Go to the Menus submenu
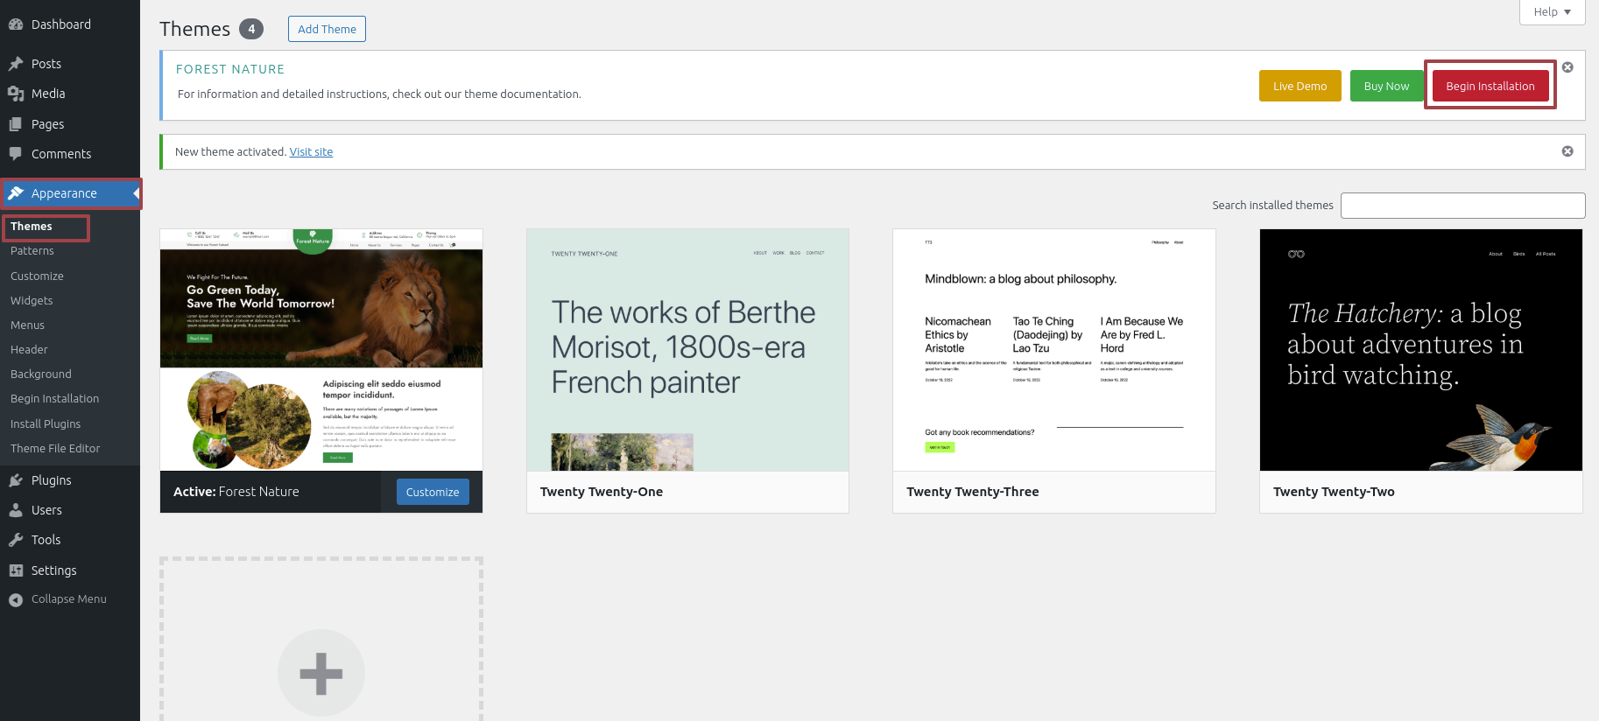This screenshot has width=1599, height=721. (x=27, y=325)
